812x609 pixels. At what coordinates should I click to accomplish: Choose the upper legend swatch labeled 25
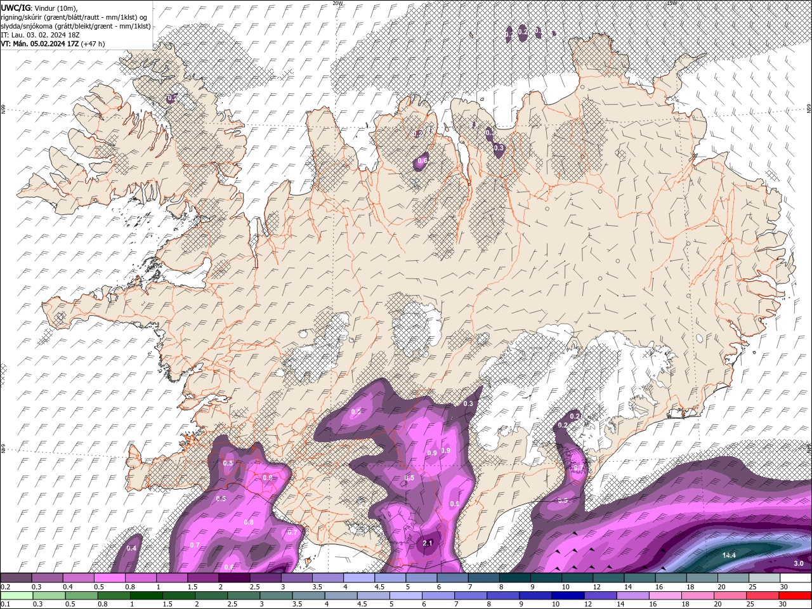pos(765,577)
